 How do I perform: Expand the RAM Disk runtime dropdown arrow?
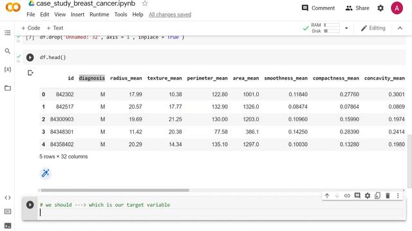[x=346, y=28]
